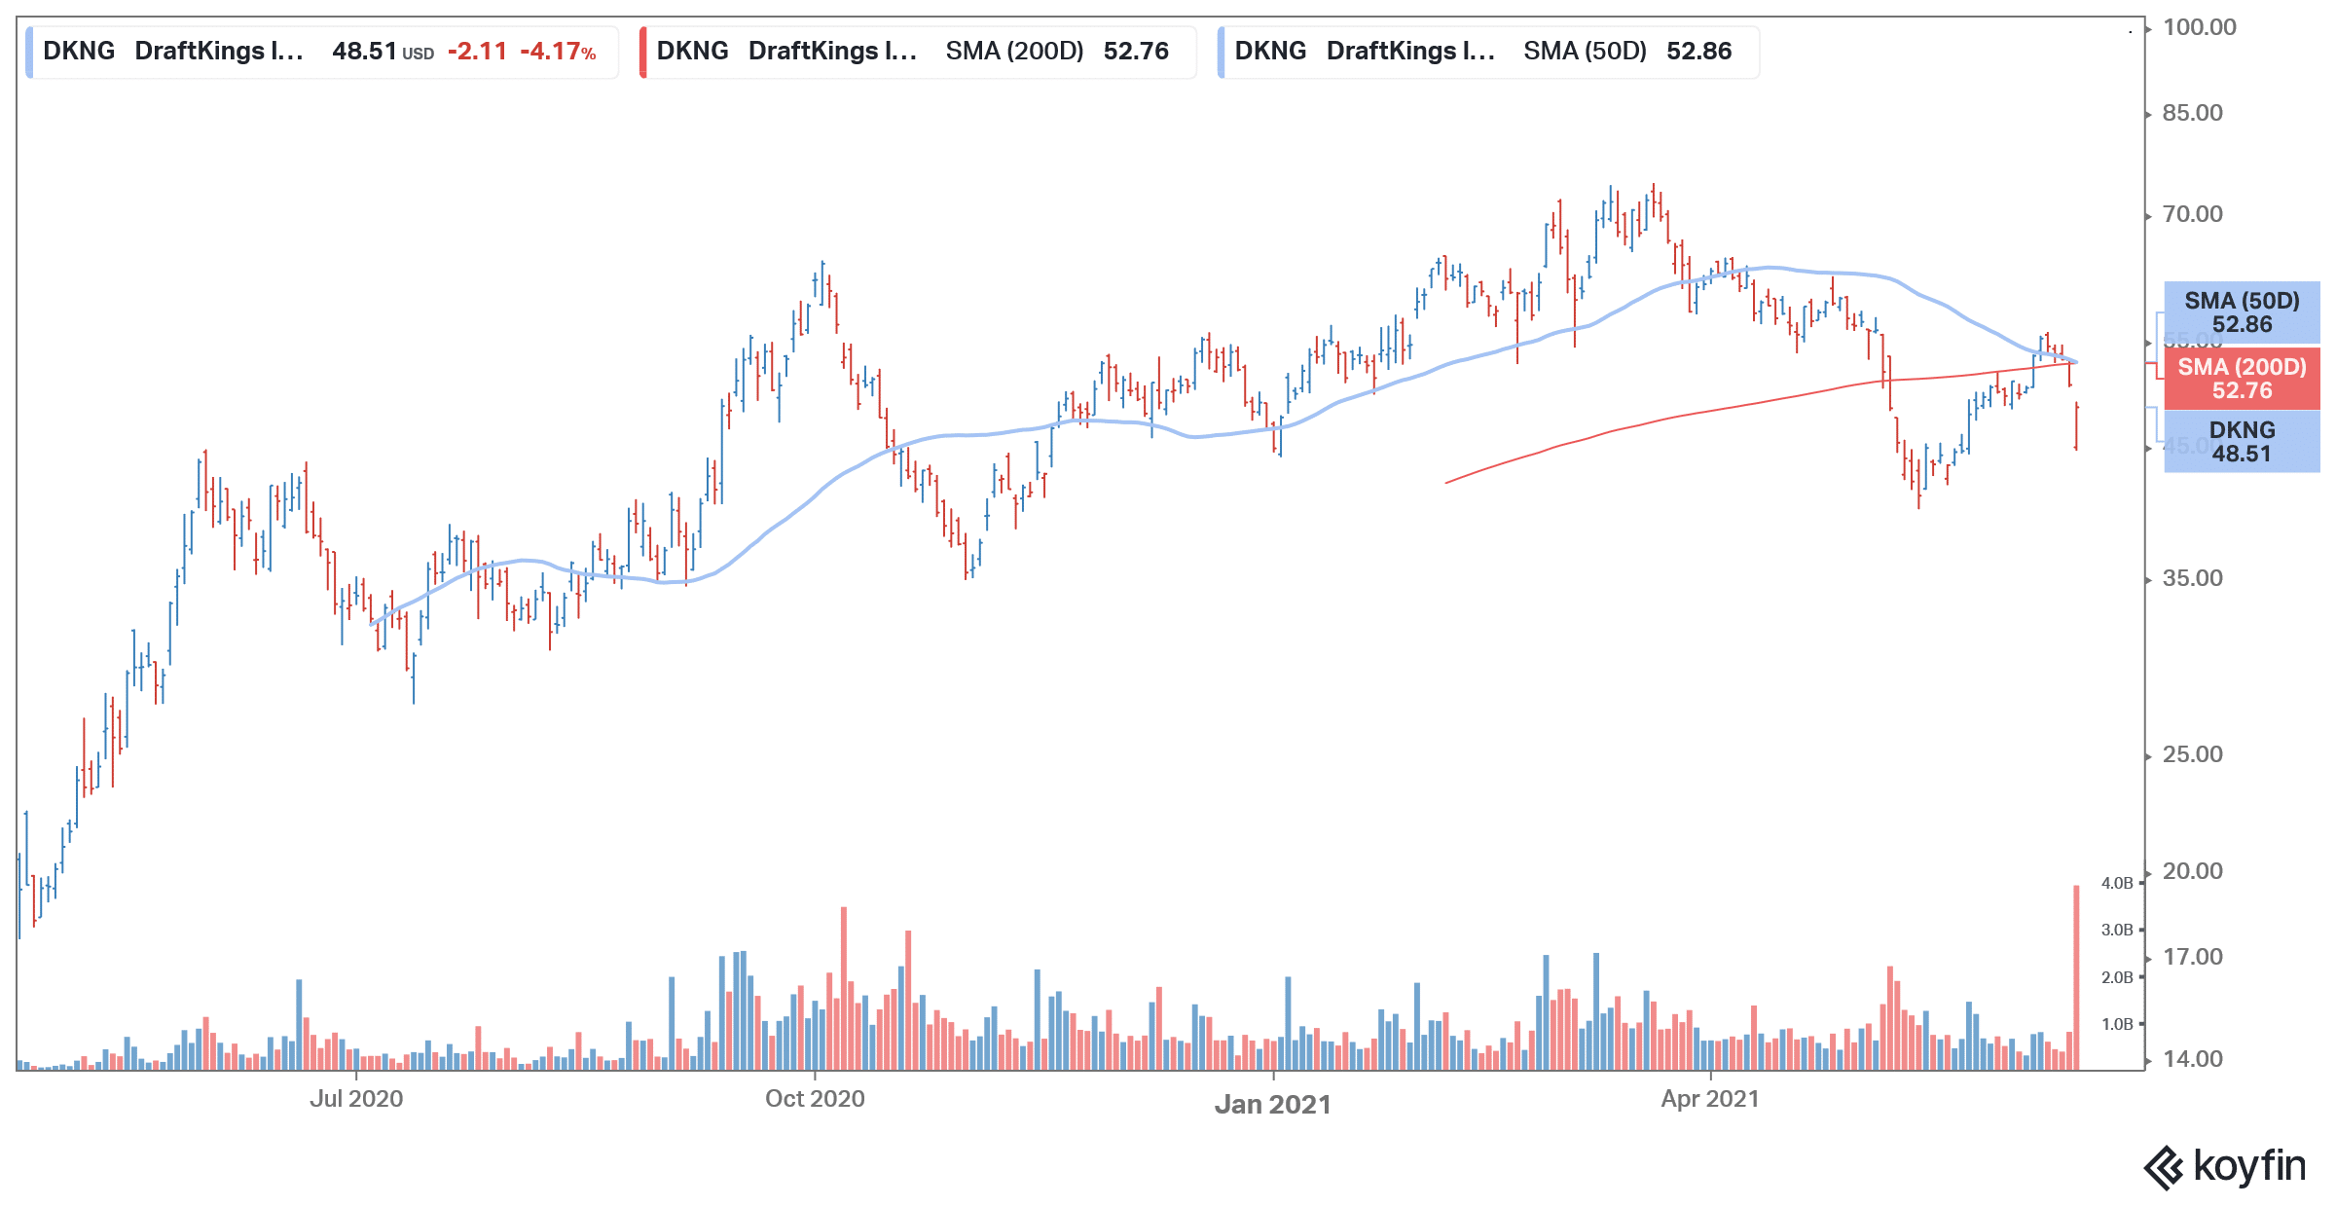Screen dimensions: 2336x1207
Task: Click the 2.0B volume axis label
Action: [2116, 977]
